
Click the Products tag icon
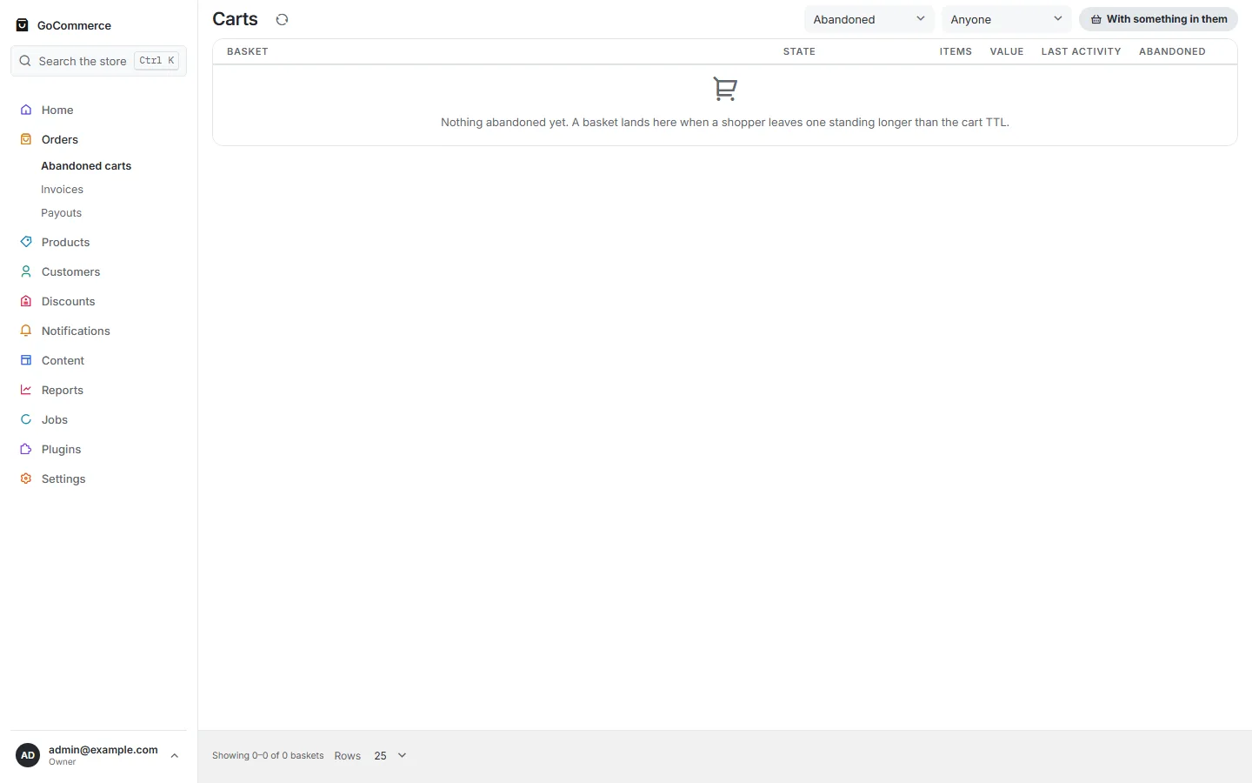pyautogui.click(x=26, y=242)
